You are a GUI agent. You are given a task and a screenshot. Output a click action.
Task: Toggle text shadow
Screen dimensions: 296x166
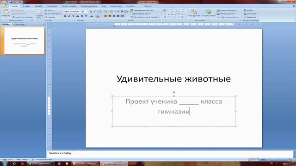coord(82,17)
